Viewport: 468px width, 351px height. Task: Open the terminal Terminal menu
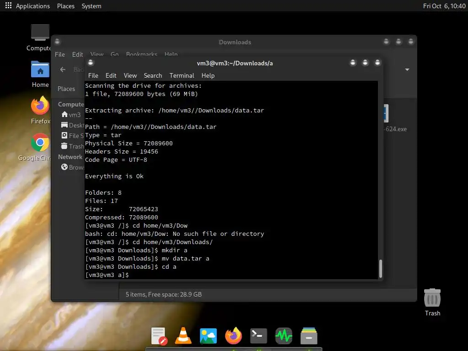pyautogui.click(x=181, y=75)
